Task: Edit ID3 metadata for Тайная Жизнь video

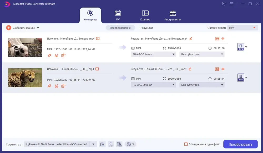Action: [x=217, y=69]
